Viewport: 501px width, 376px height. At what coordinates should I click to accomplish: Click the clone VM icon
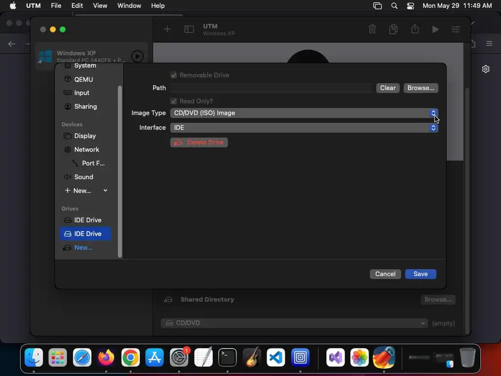coord(394,29)
